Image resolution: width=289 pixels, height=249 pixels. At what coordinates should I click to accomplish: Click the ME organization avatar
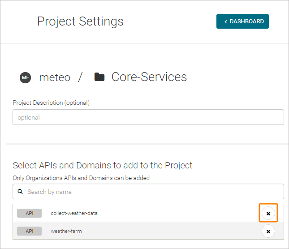point(26,77)
